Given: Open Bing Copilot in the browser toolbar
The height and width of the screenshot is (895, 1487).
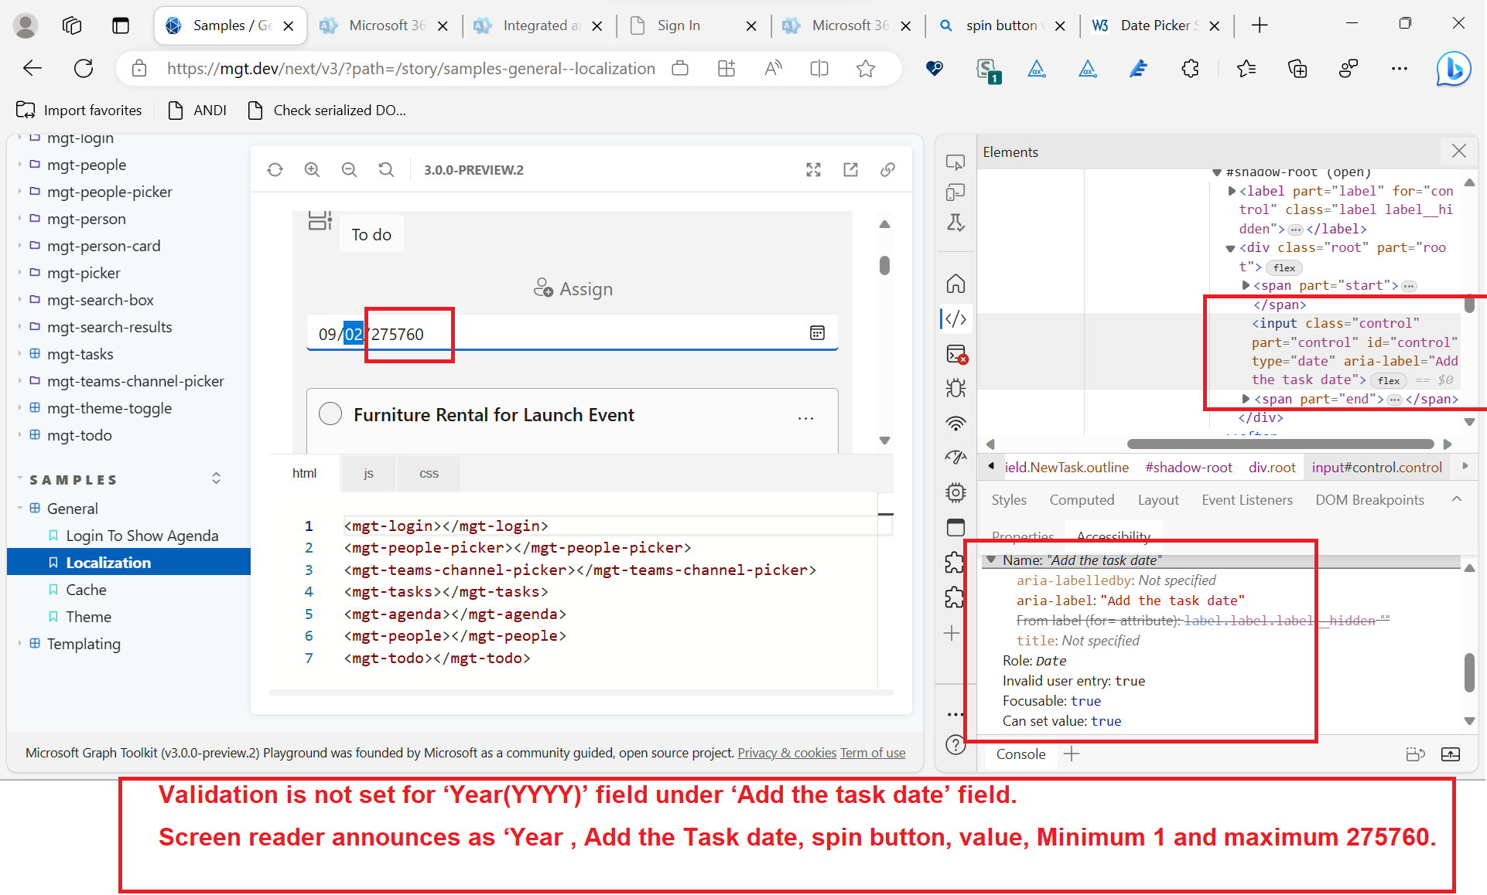Looking at the screenshot, I should tap(1454, 69).
